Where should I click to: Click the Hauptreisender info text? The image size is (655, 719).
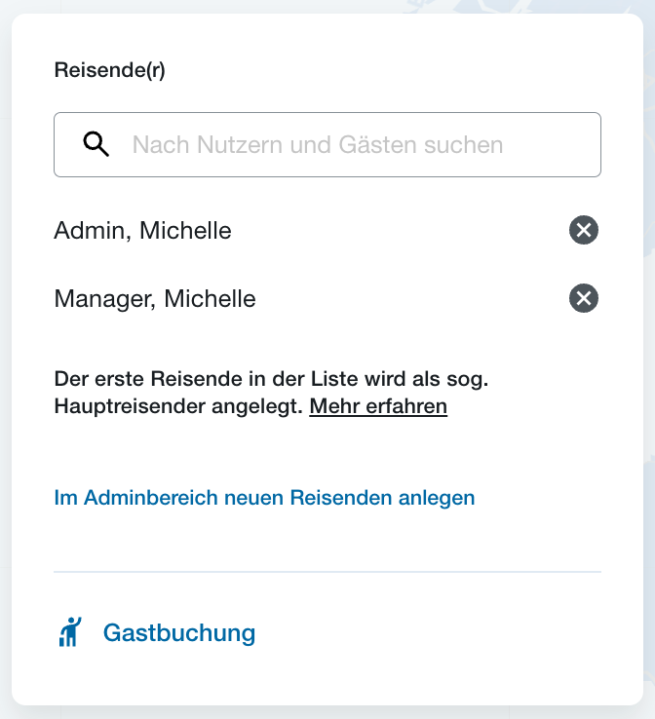point(271,393)
